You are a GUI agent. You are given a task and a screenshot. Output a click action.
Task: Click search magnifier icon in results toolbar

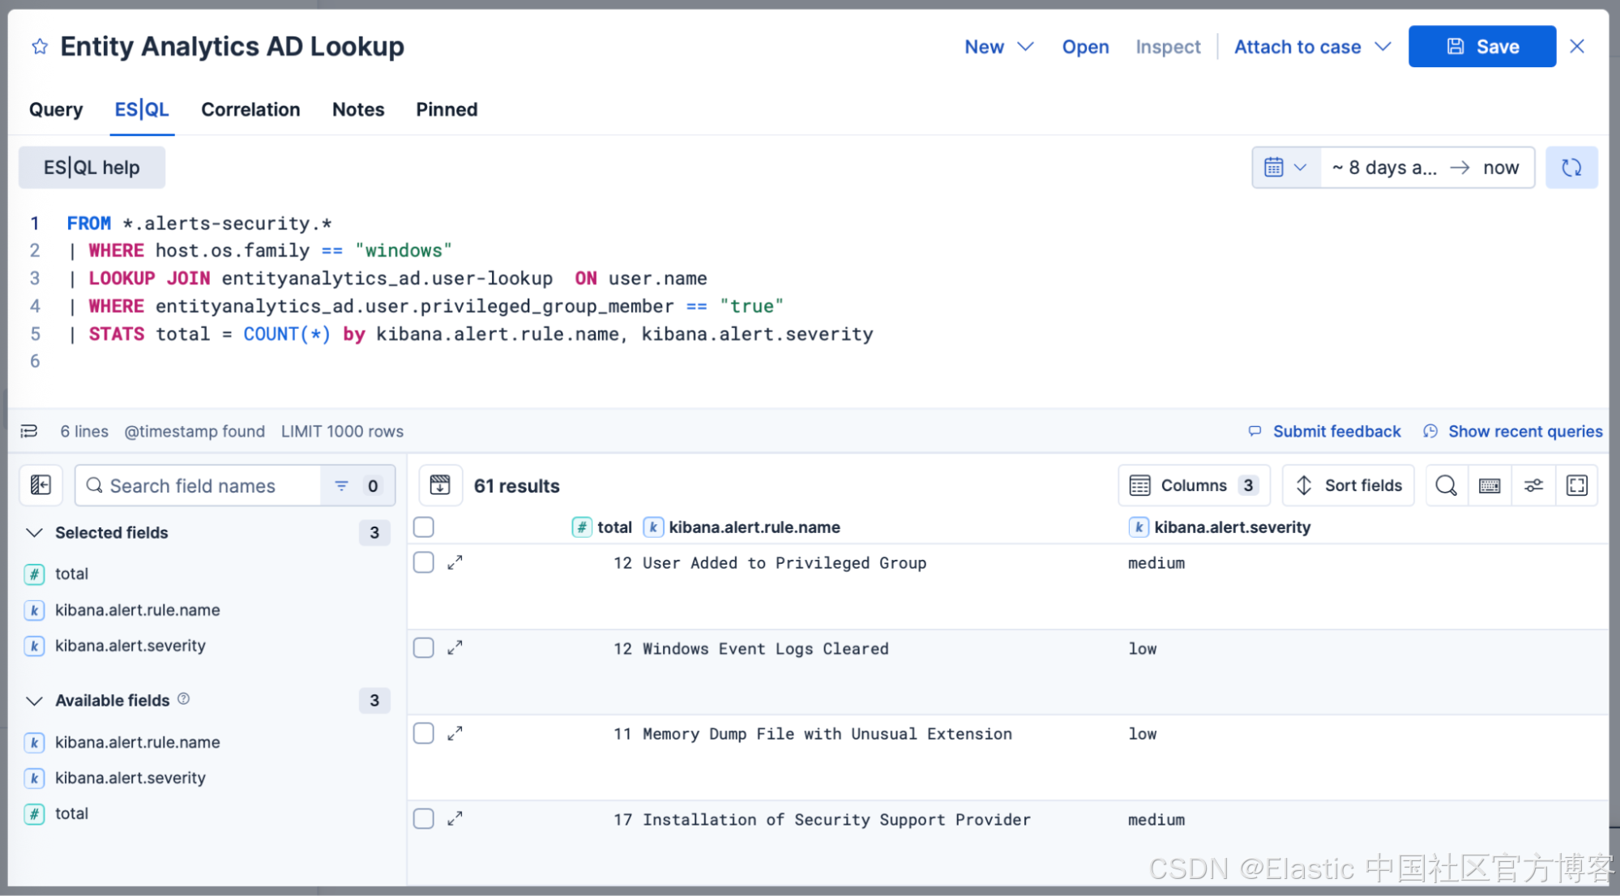1446,485
